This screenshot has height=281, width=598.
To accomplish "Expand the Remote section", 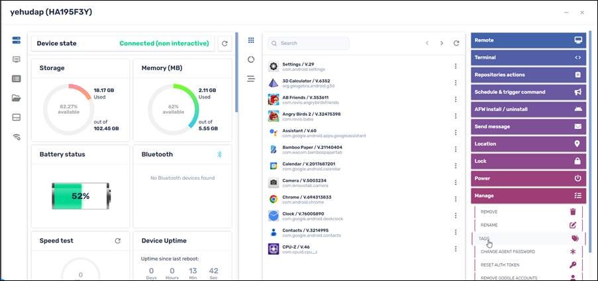I will pos(528,40).
